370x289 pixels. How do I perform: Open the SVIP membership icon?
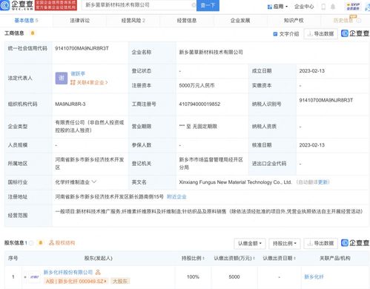(353, 7)
